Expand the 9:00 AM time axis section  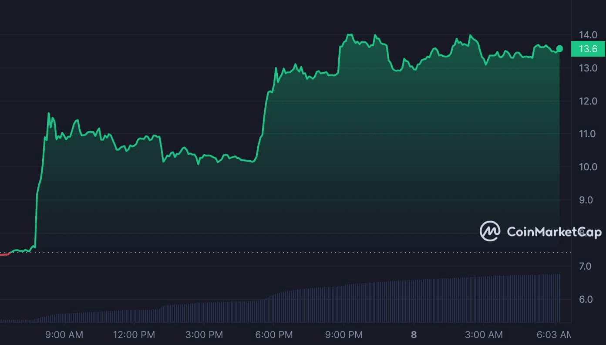pyautogui.click(x=64, y=335)
